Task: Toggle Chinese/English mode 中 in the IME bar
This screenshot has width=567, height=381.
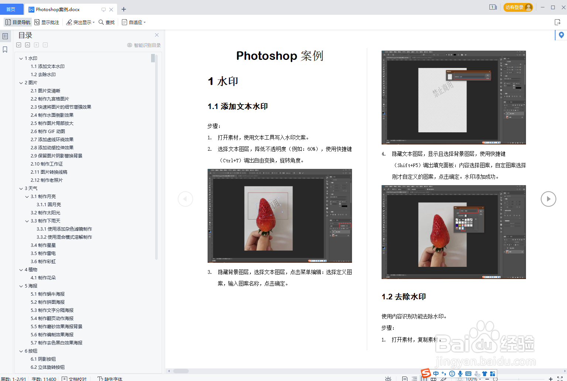Action: click(x=436, y=374)
